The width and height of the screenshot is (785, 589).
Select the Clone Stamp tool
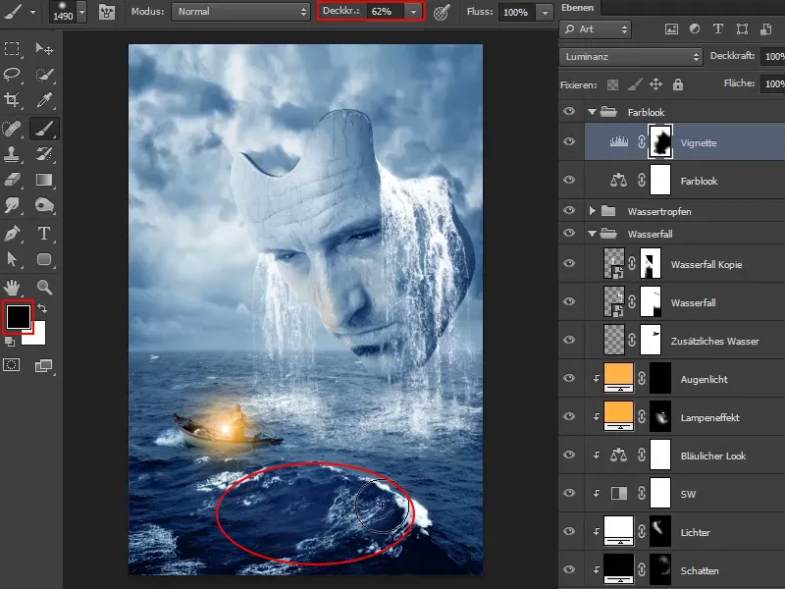[12, 154]
